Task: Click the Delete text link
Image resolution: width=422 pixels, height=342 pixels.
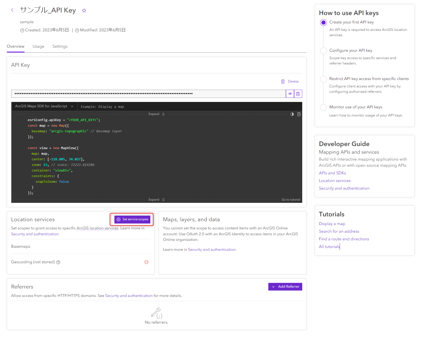Action: coord(293,82)
